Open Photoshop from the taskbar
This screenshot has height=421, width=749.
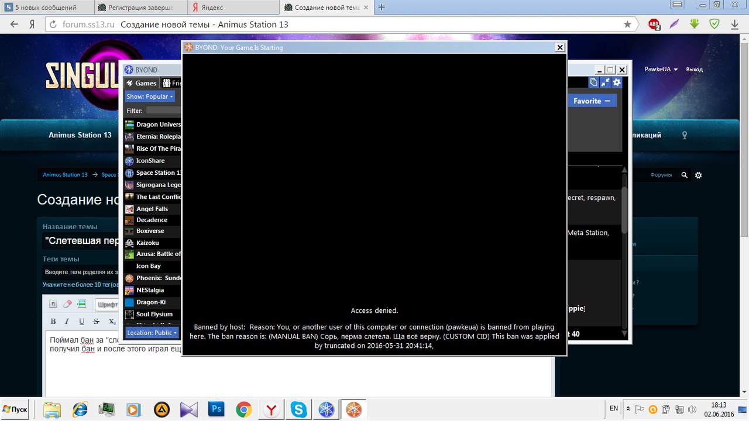click(x=217, y=409)
